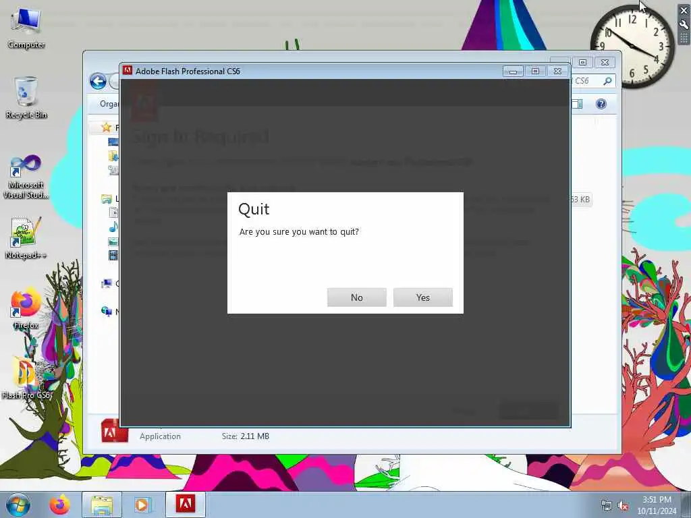Click the analog clock desktop gadget

(632, 47)
